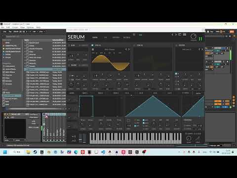Select next filter type arrow in FILTER
Viewport: 237px width, 178px height.
[x=202, y=49]
